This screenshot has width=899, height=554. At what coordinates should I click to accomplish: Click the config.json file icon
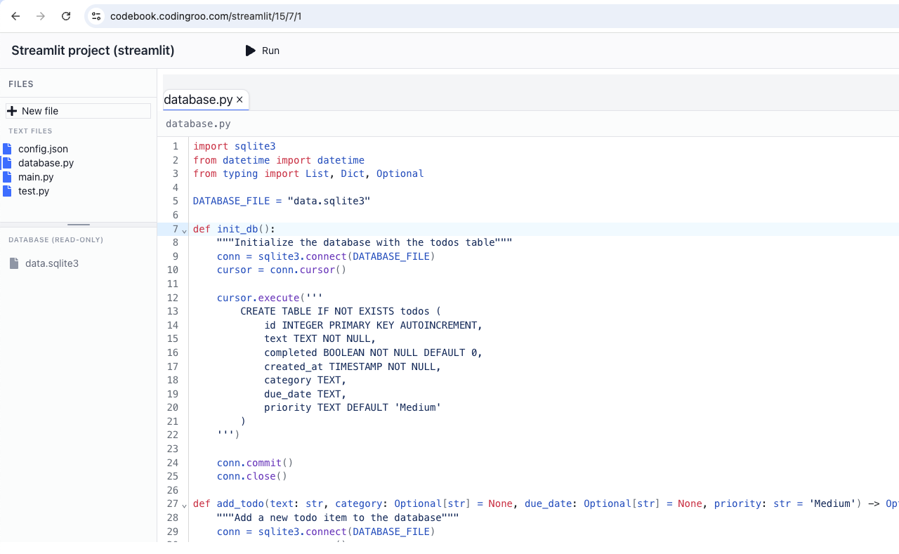pyautogui.click(x=8, y=149)
